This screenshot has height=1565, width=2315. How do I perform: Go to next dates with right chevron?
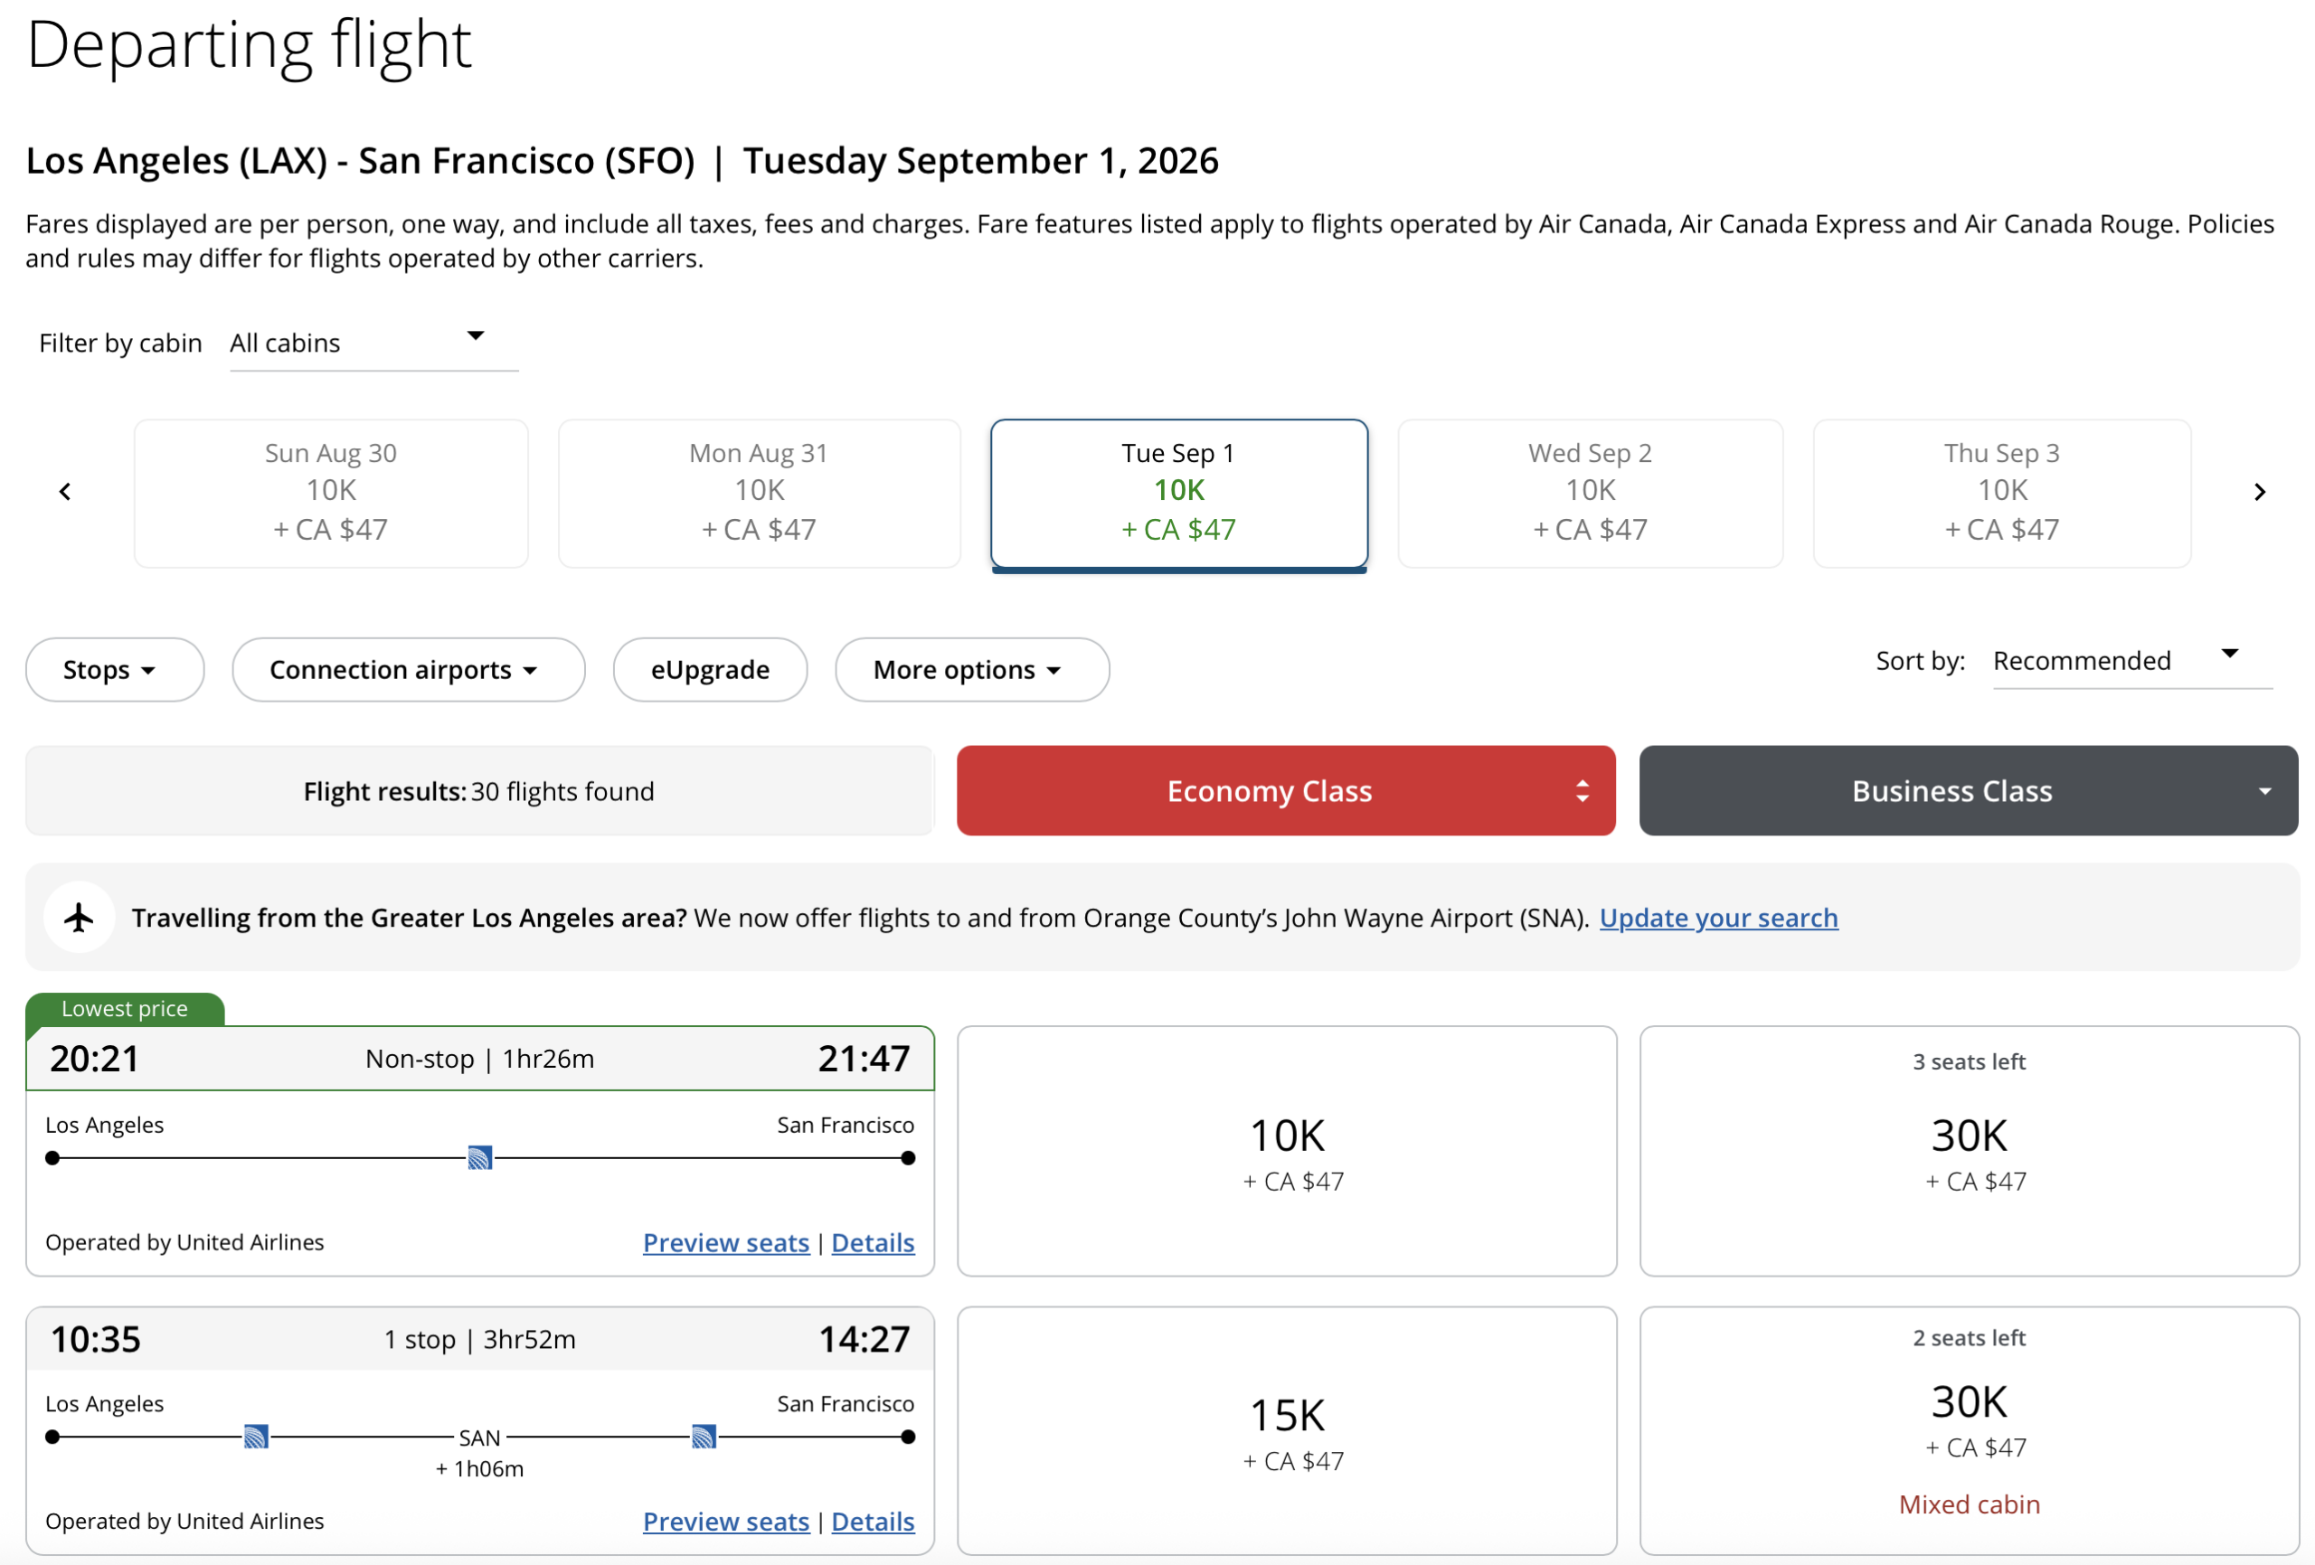pyautogui.click(x=2259, y=492)
